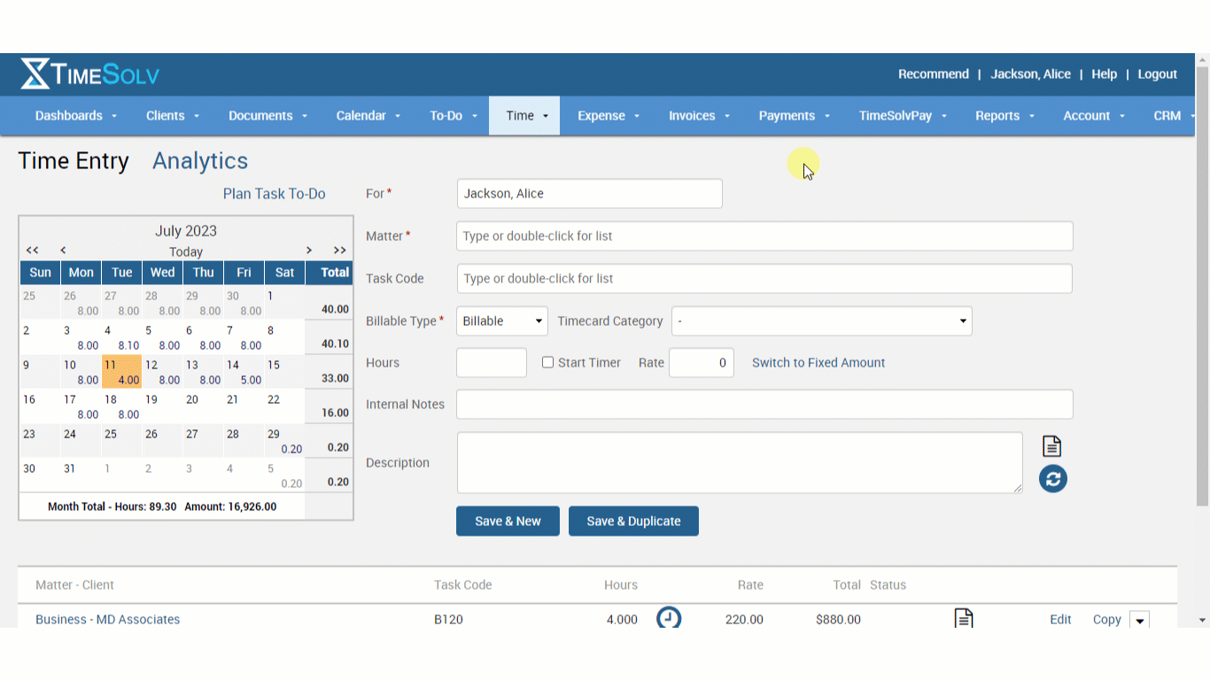Click the Rate input field
The image size is (1210, 680).
tap(702, 363)
